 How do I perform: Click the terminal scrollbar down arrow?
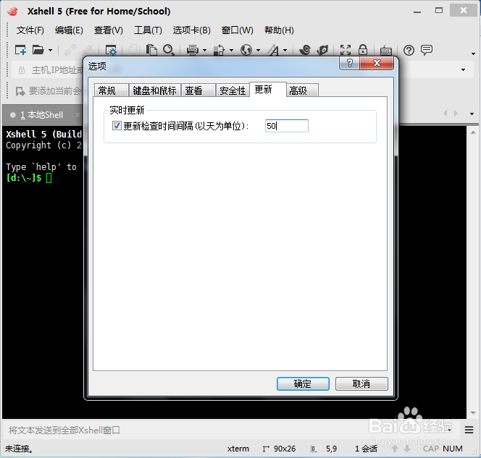(473, 413)
